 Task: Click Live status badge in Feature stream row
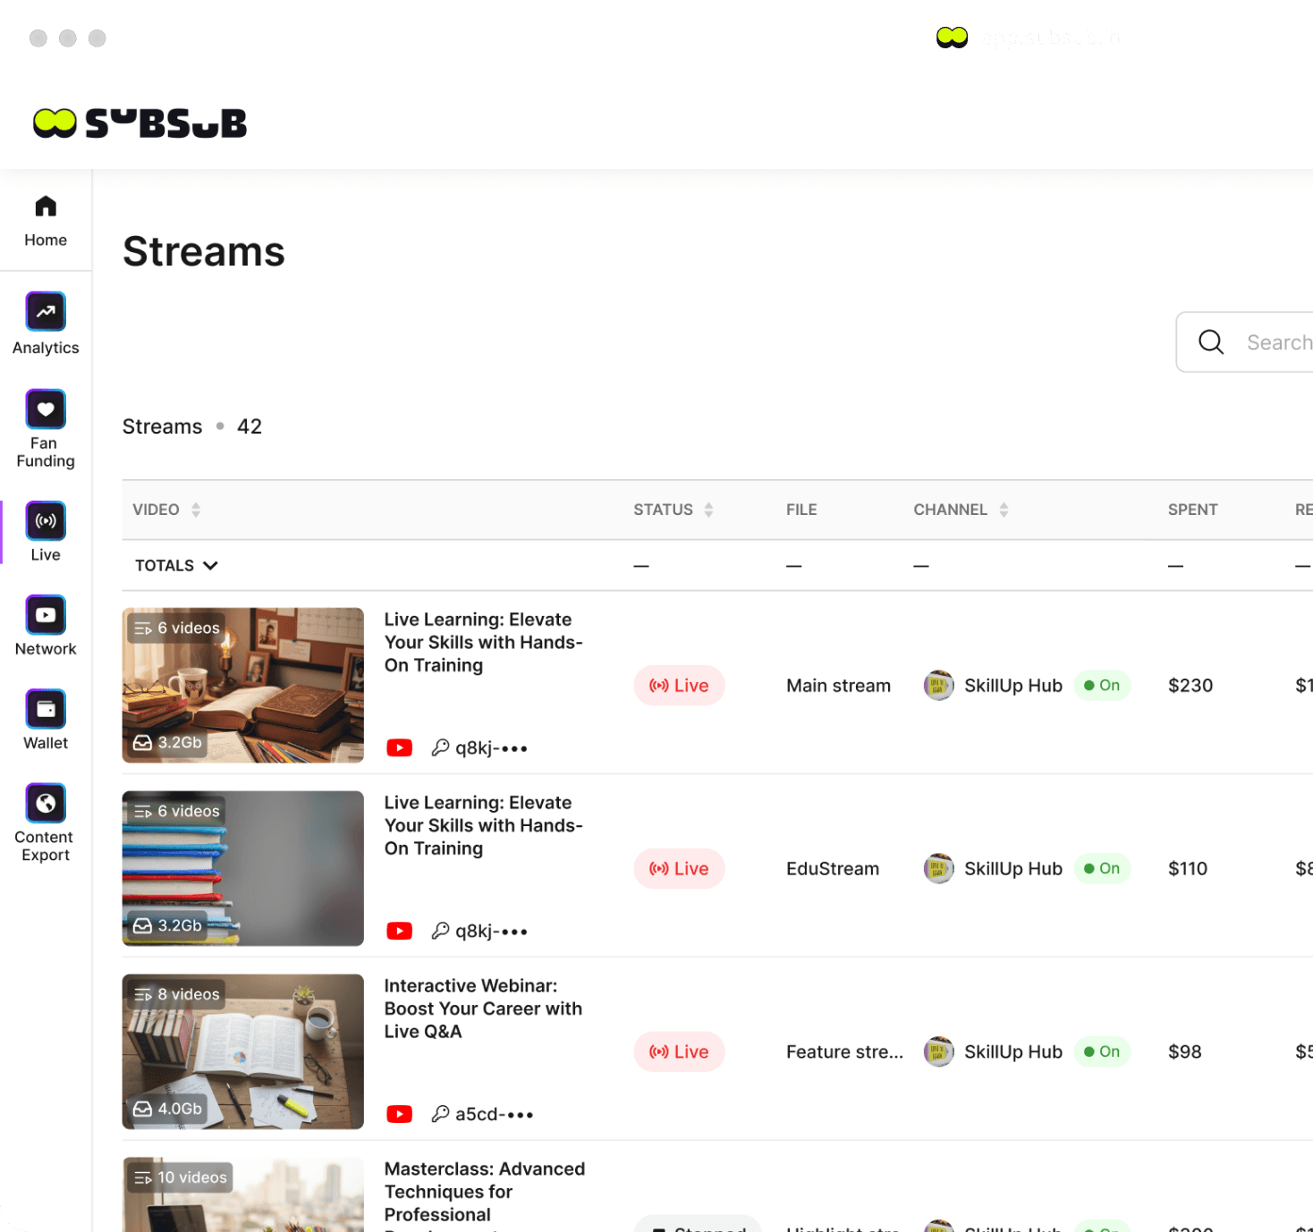680,1052
